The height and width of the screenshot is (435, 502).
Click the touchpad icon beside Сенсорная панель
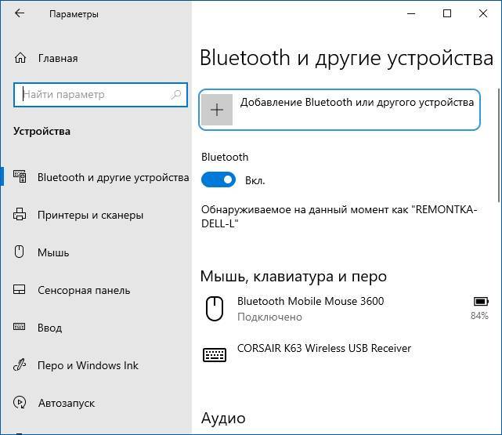[20, 289]
